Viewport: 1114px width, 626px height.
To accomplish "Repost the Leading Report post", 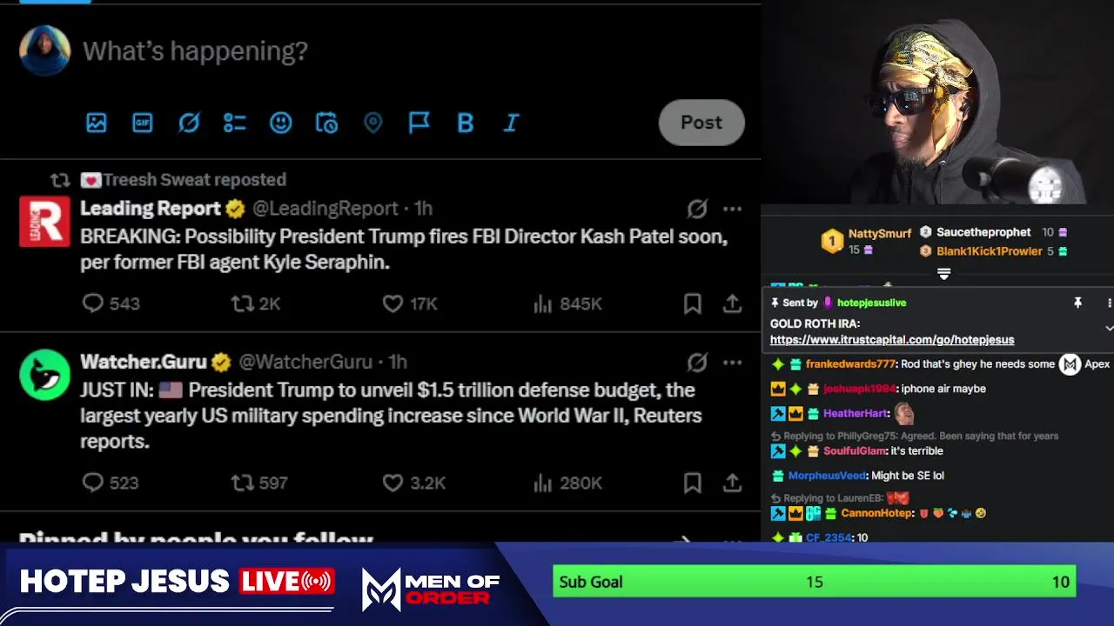I will click(242, 303).
